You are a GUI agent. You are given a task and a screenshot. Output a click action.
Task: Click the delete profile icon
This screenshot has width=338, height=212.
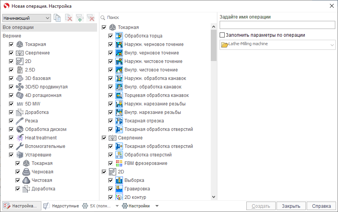(x=69, y=18)
